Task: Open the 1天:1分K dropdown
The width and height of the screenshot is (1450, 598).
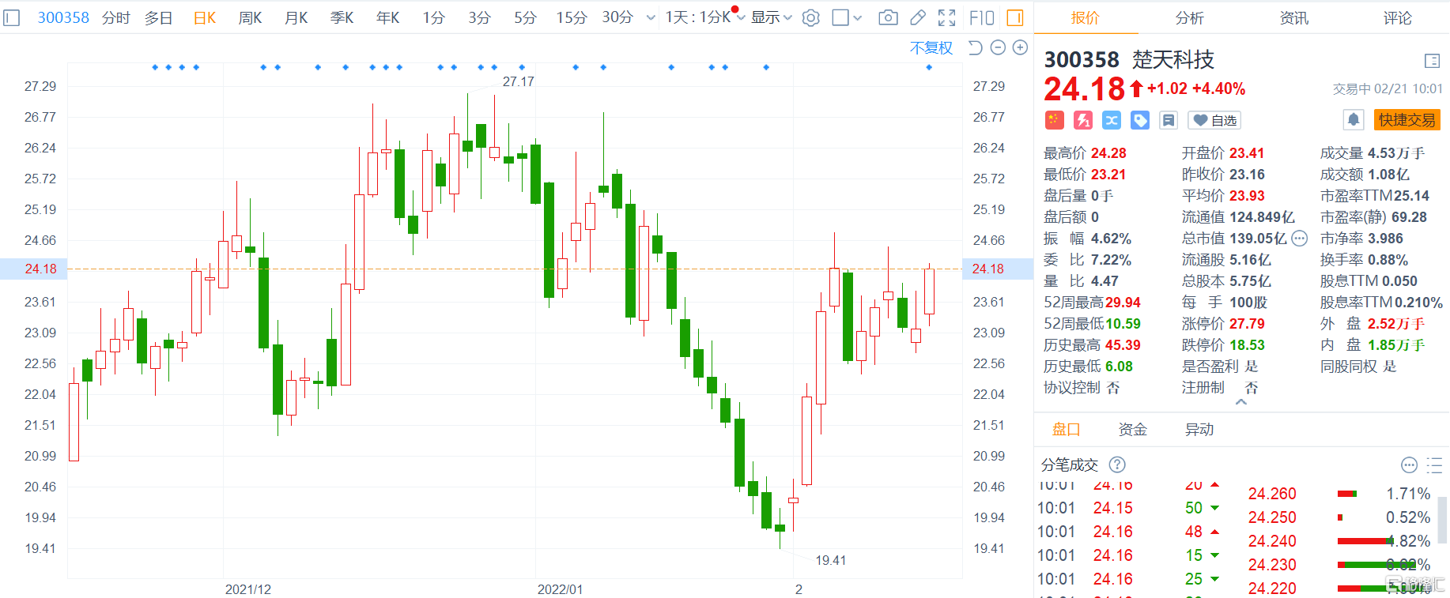Action: click(x=704, y=17)
